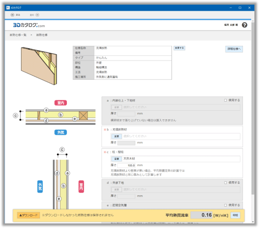Click the blue 外気 label below the horizontal section

tap(60, 132)
